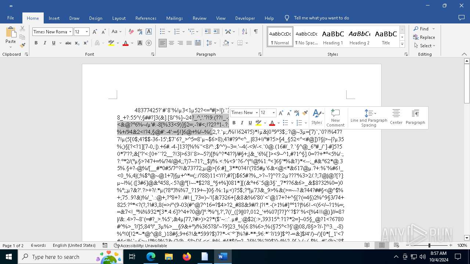Open Styles in mini toolbar
The width and height of the screenshot is (470, 264).
click(x=317, y=118)
